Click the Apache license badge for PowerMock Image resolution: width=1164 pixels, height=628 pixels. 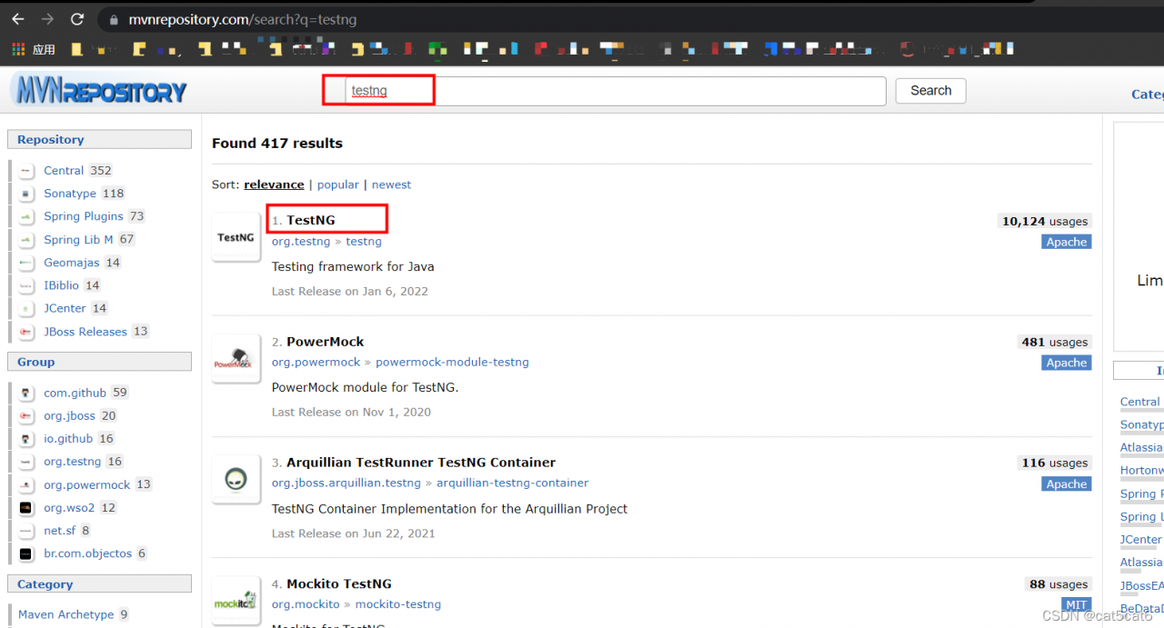click(1067, 363)
